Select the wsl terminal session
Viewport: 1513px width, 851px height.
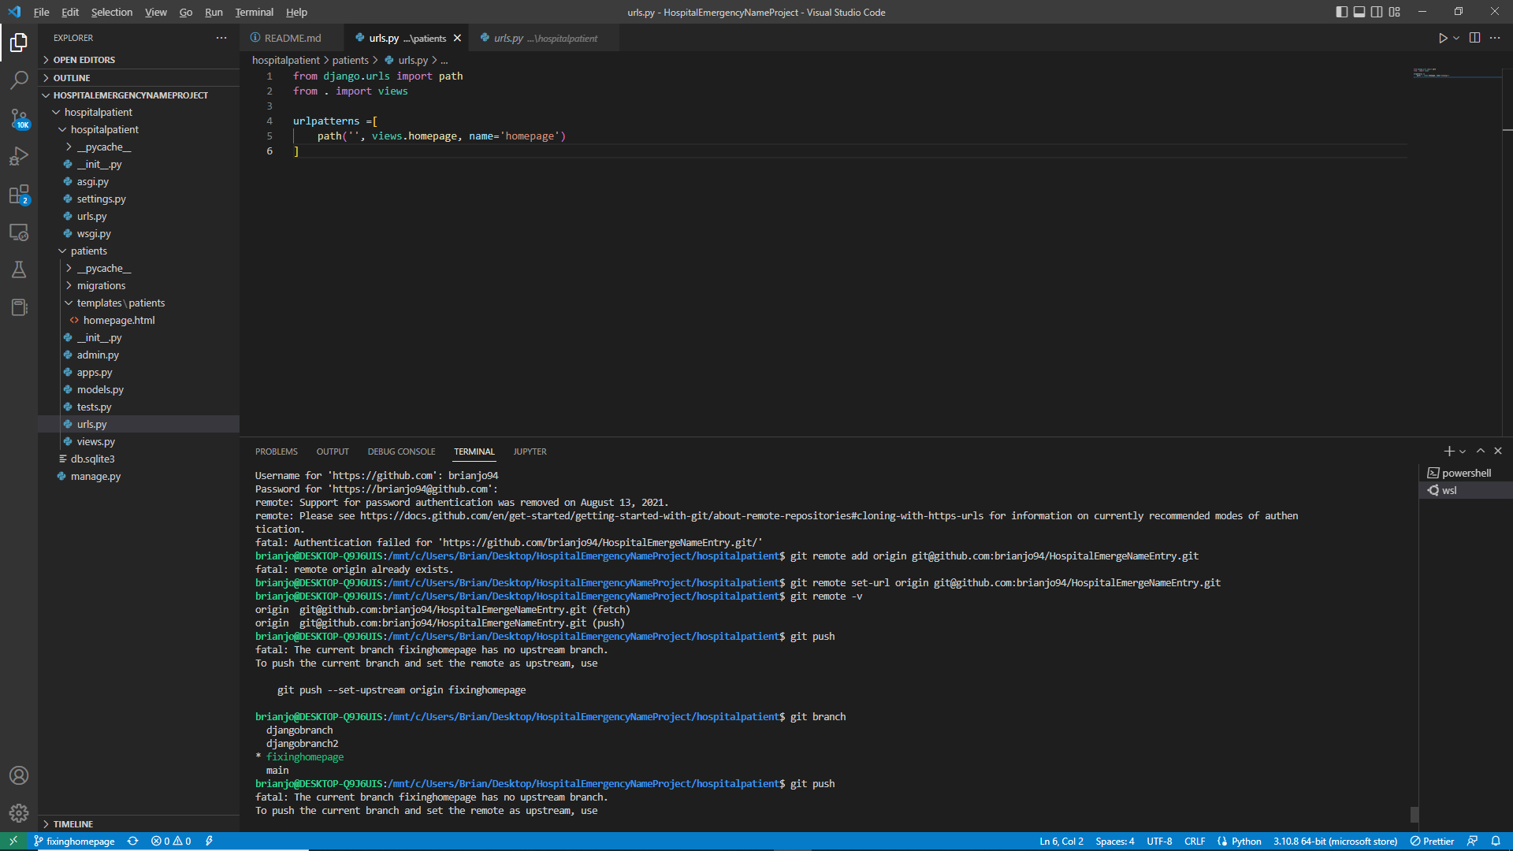click(1450, 489)
